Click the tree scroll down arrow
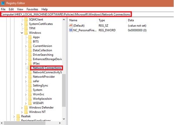The image size is (174, 125). [64, 119]
